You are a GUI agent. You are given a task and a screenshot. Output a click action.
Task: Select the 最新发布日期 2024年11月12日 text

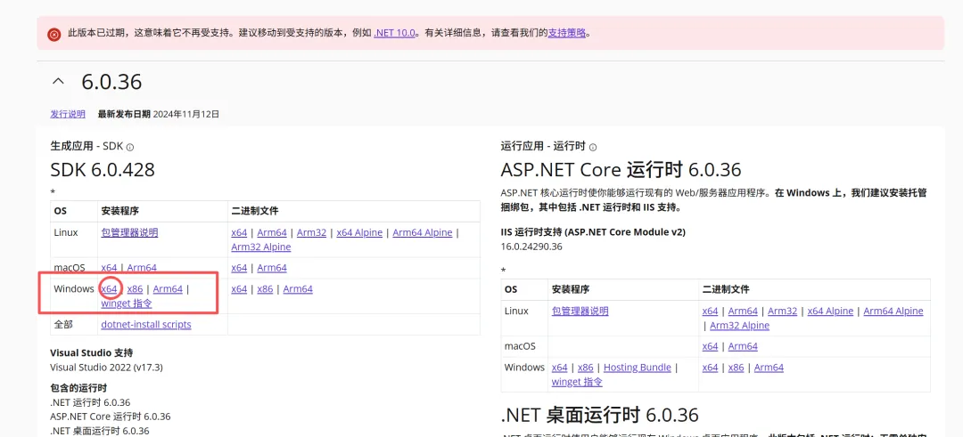coord(159,114)
